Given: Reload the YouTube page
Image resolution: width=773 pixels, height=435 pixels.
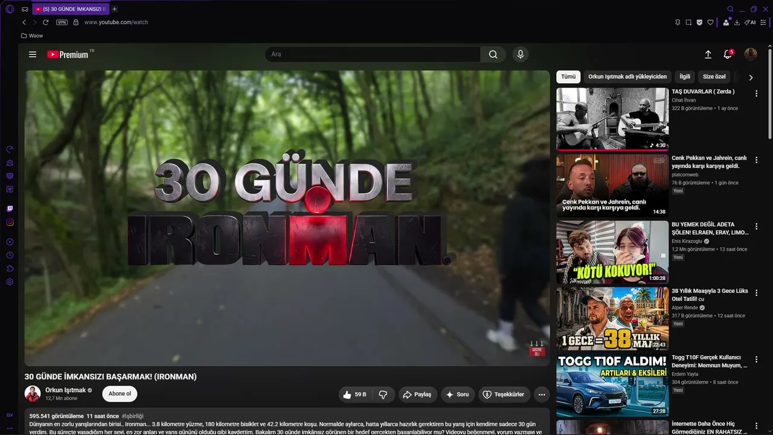Looking at the screenshot, I should pyautogui.click(x=45, y=22).
